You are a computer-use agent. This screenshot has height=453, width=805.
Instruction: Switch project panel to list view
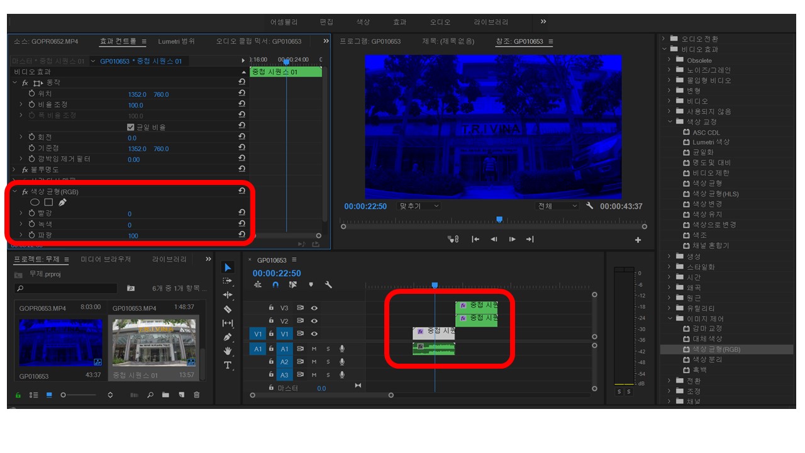click(x=34, y=395)
